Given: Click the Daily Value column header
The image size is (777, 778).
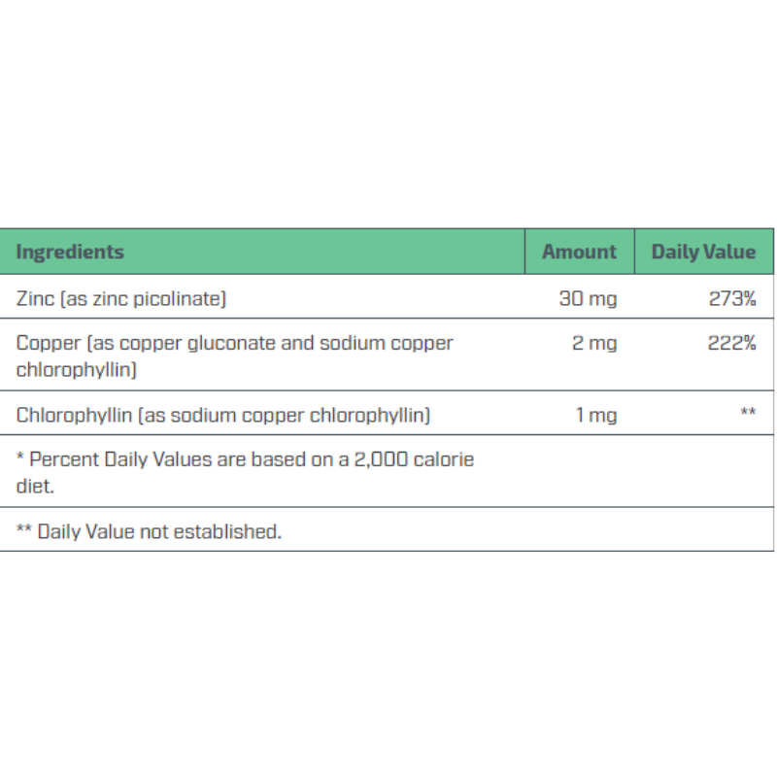Looking at the screenshot, I should [x=703, y=253].
